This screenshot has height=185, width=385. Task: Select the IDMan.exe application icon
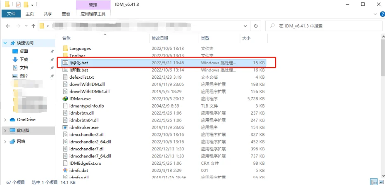(65, 99)
